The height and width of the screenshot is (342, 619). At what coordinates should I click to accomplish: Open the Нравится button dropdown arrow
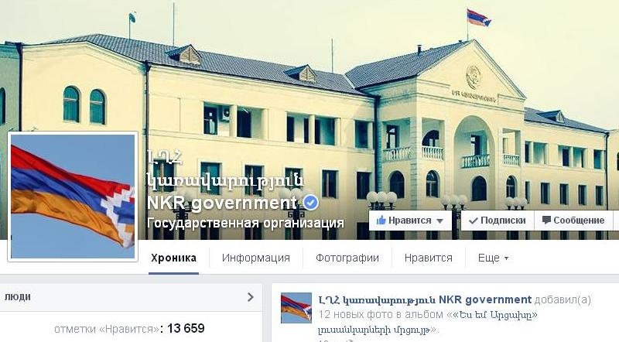[440, 221]
